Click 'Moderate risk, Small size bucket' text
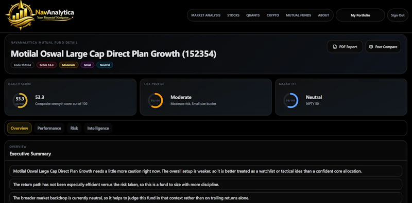This screenshot has width=412, height=203. pos(194,104)
